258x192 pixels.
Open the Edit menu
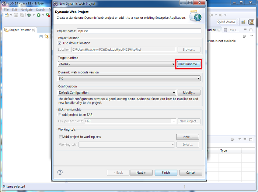(14, 10)
